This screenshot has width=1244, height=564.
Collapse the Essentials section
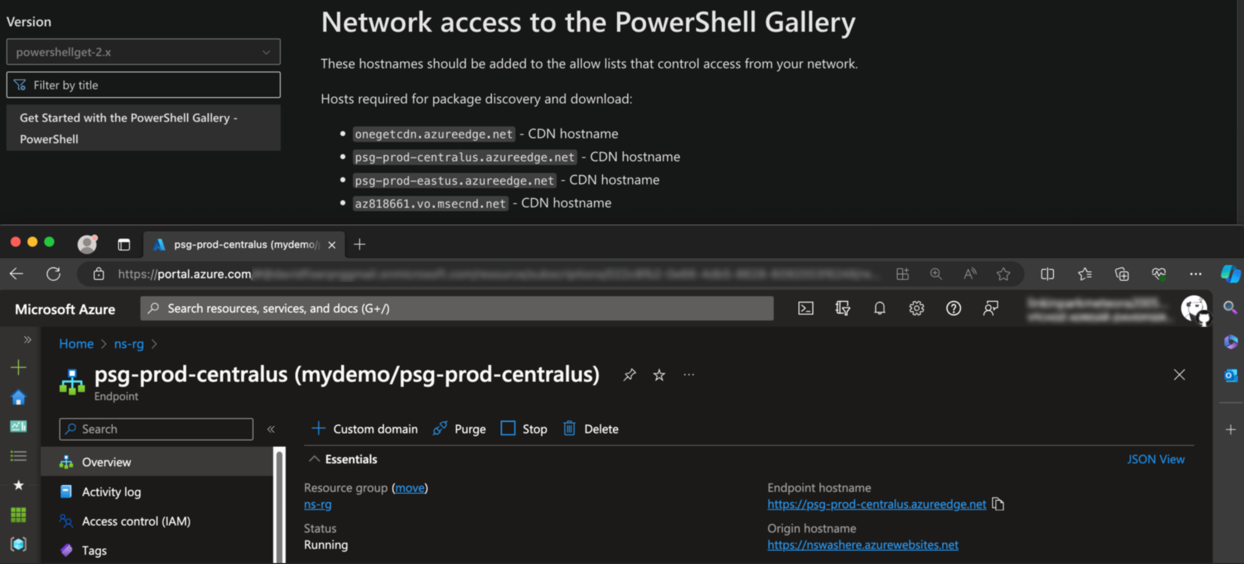[315, 459]
